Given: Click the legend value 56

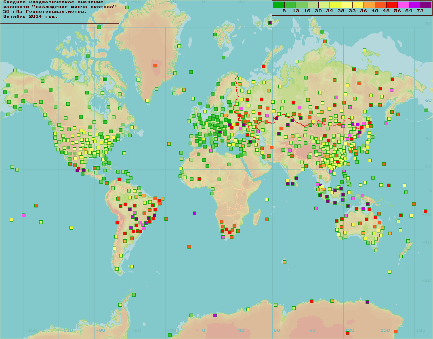Looking at the screenshot, I should coord(397,11).
